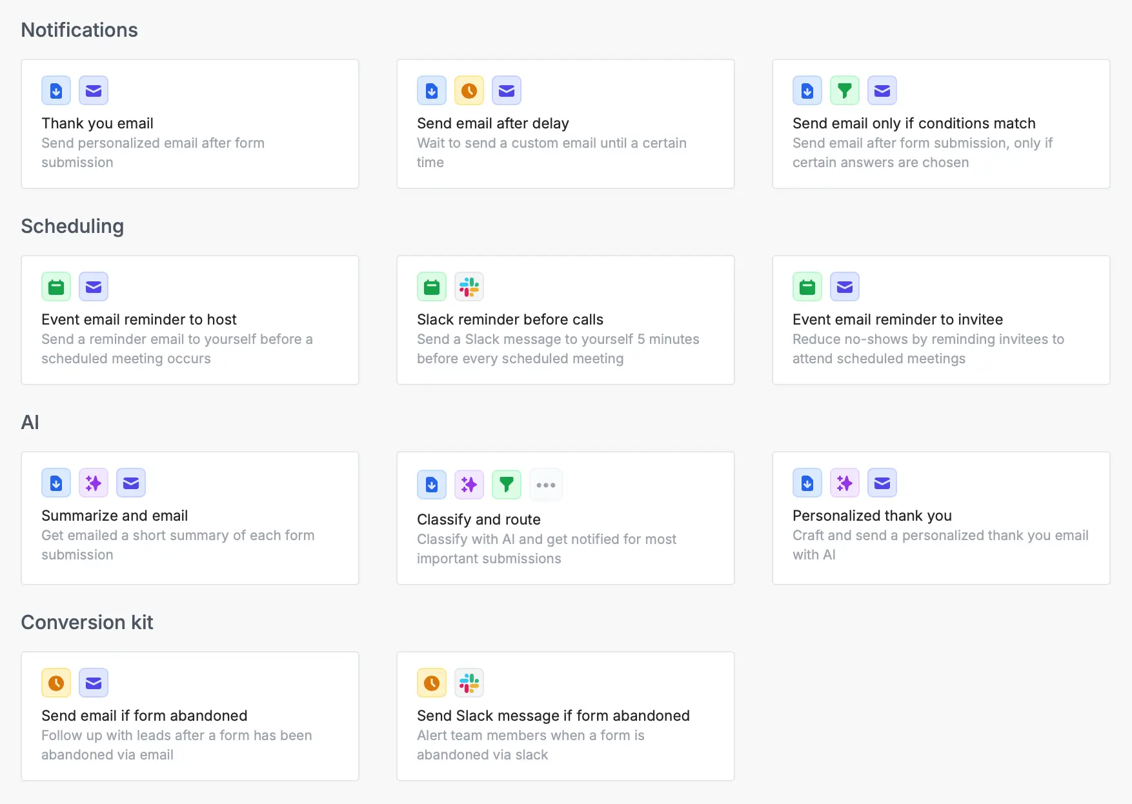Click the AI sparkles icon on Summarize and email
1132x804 pixels.
(x=93, y=483)
